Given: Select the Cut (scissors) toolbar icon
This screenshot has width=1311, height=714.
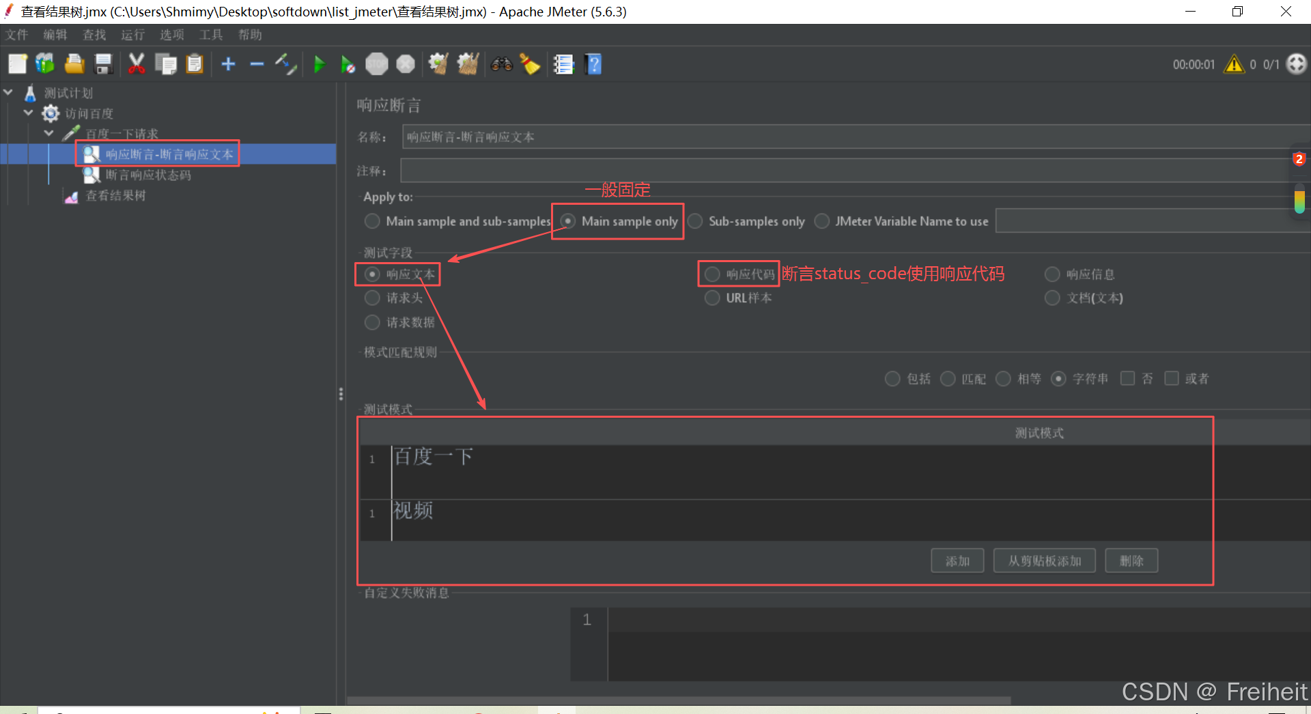Looking at the screenshot, I should [137, 63].
